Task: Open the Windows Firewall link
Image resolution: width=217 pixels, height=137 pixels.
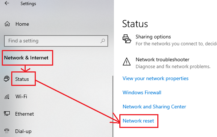Action: point(142,92)
